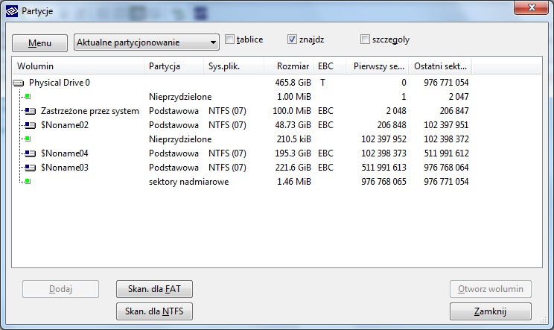The width and height of the screenshot is (554, 330).
Task: Click the Ostatni sekt... column header
Action: 440,66
